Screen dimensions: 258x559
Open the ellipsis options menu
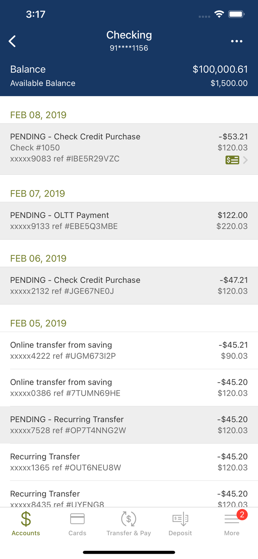tap(237, 41)
